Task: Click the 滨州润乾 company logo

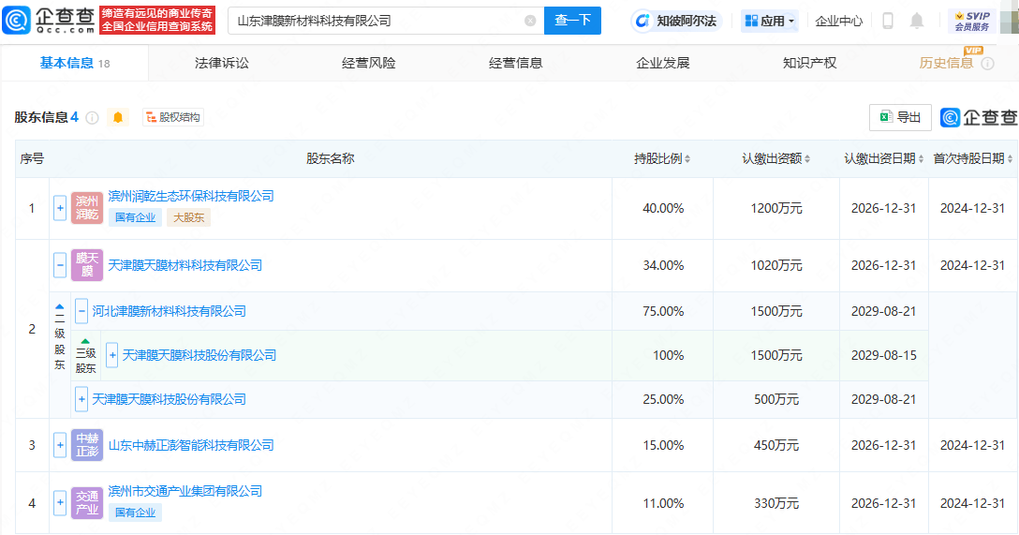Action: click(87, 208)
